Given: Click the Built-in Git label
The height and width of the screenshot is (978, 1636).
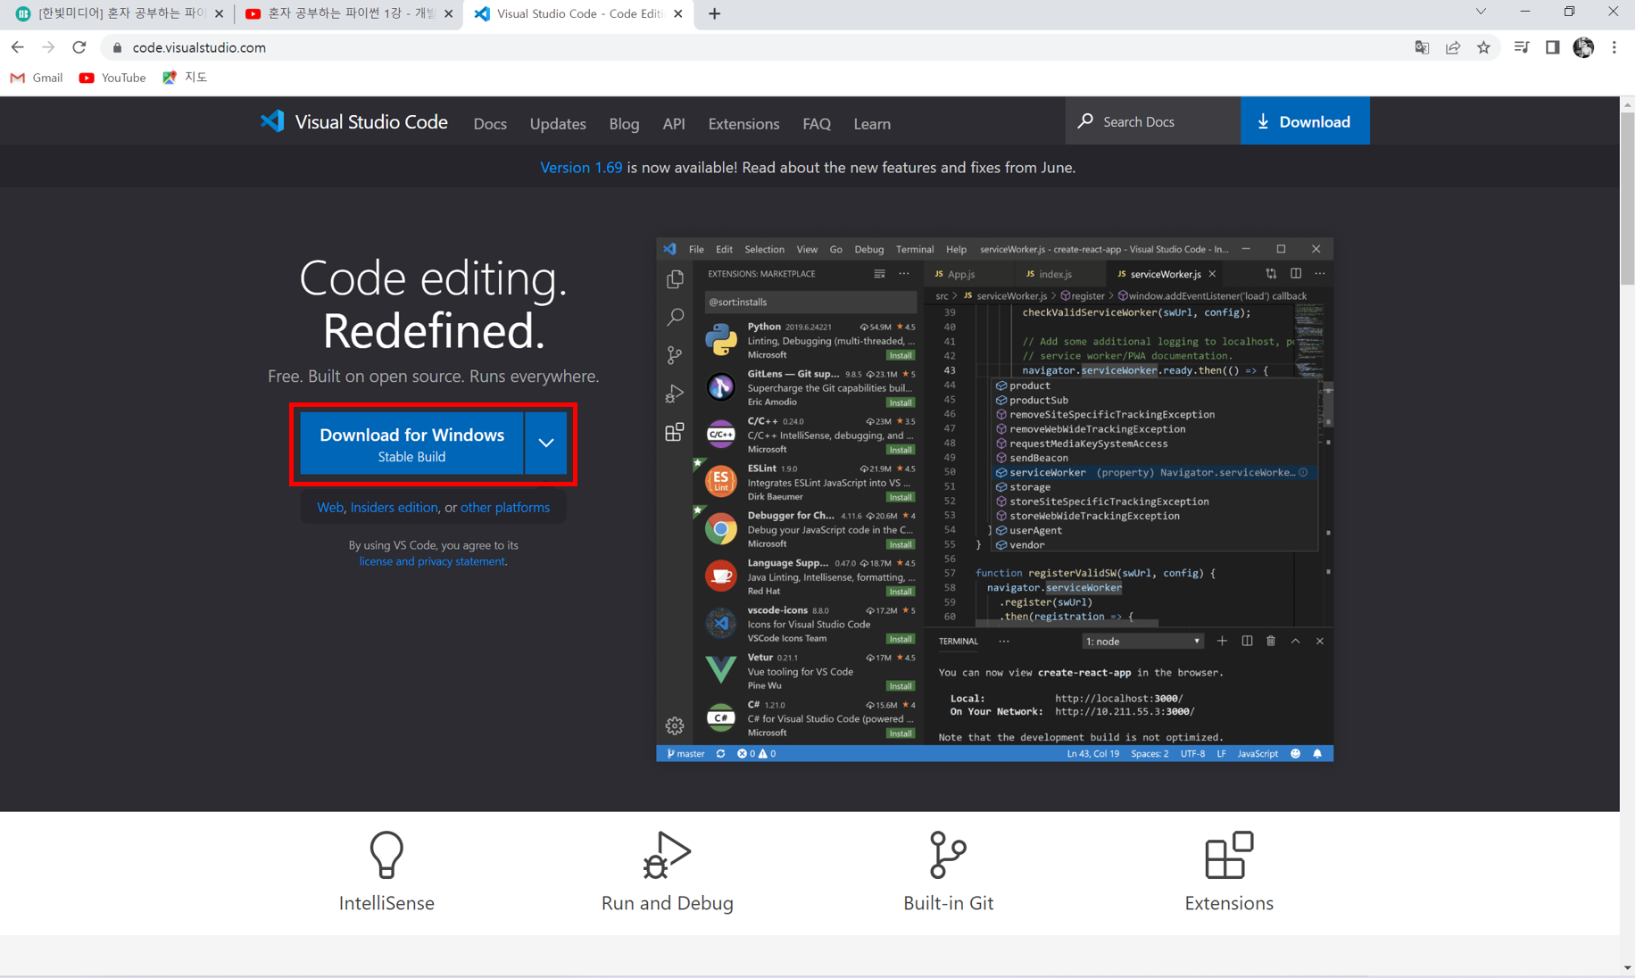Looking at the screenshot, I should (948, 903).
